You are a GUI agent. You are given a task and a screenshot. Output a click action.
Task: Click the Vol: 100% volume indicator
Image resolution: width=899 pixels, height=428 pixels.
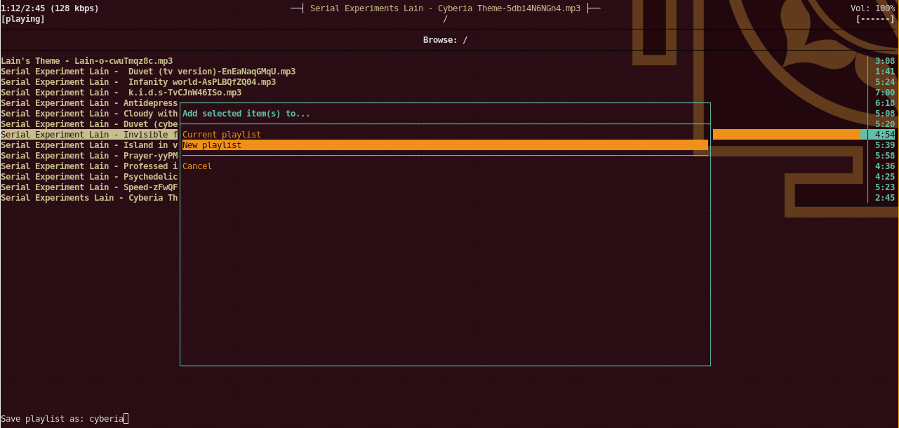[x=872, y=8]
